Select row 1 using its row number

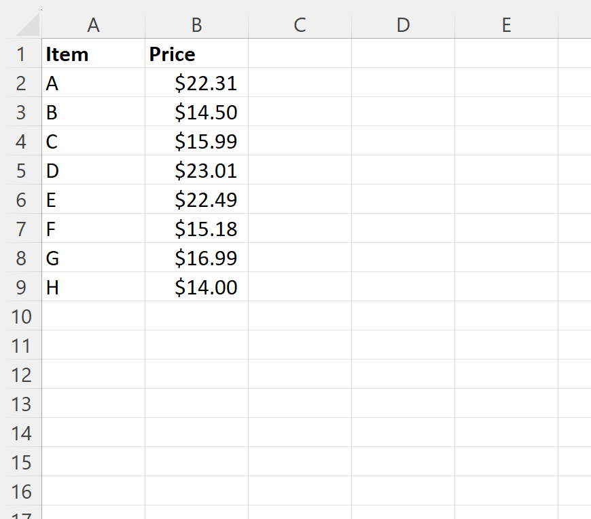click(22, 54)
